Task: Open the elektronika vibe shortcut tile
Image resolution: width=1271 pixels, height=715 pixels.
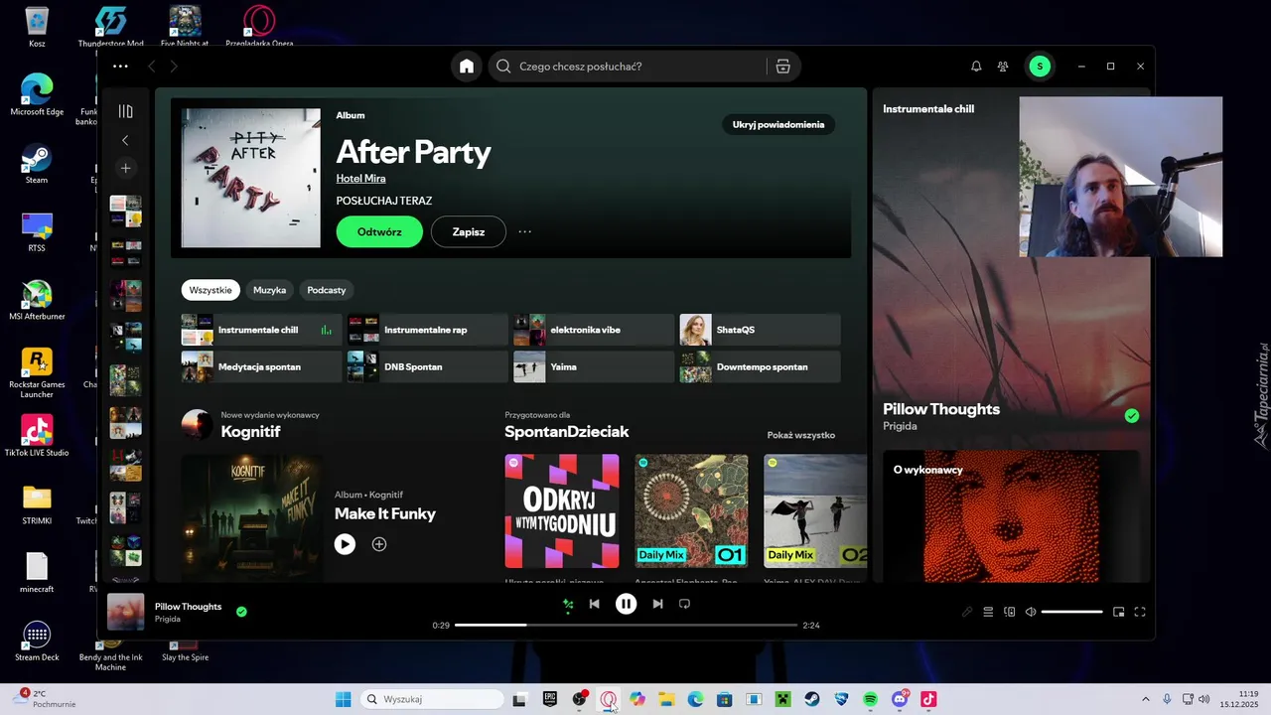Action: 594,330
